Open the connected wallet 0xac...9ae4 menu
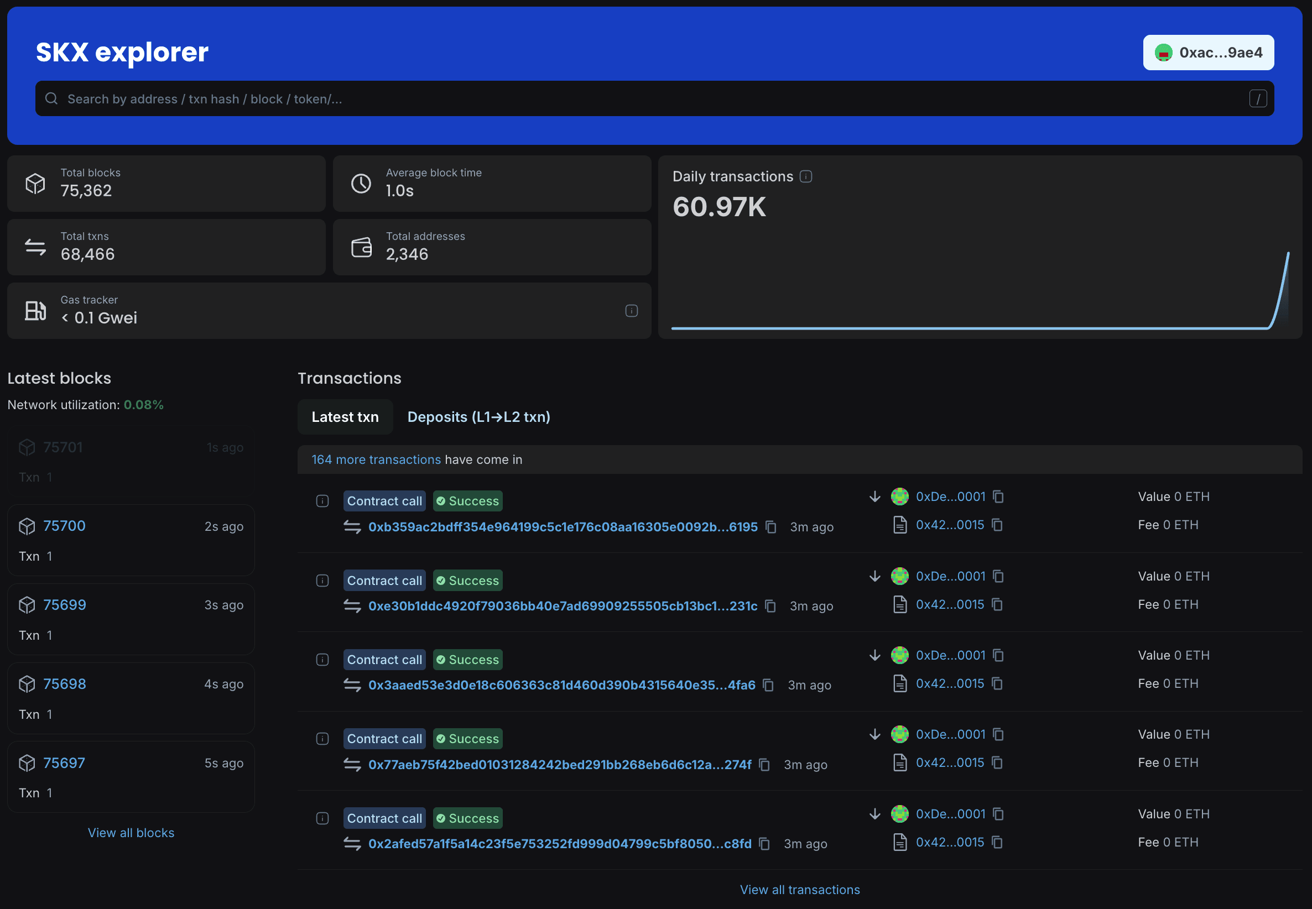1312x909 pixels. coord(1209,52)
